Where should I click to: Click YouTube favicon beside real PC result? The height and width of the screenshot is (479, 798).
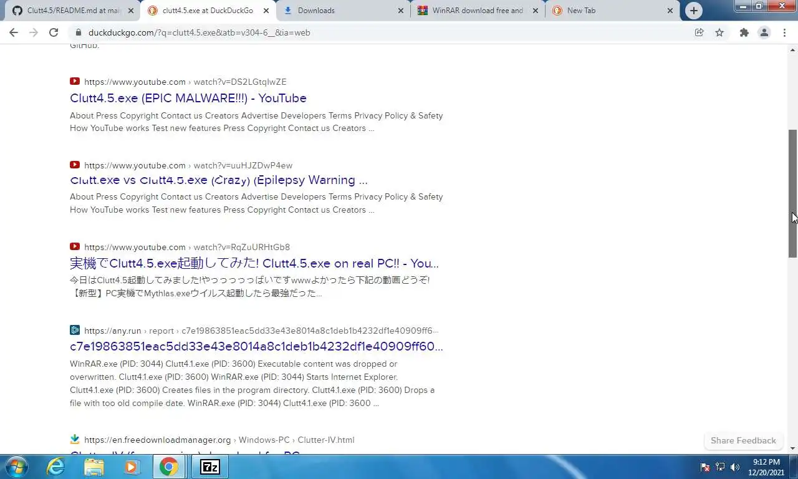(x=75, y=246)
